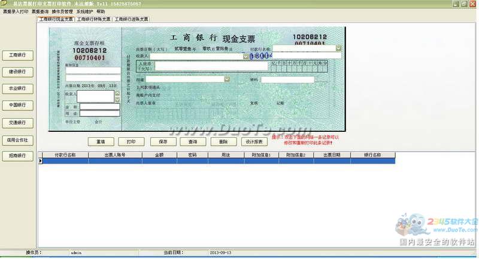The height and width of the screenshot is (259, 479).
Task: Click the 重填 reset button
Action: (101, 142)
